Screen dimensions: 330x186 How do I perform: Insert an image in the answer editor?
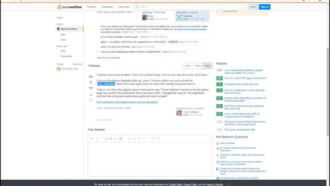point(121,139)
